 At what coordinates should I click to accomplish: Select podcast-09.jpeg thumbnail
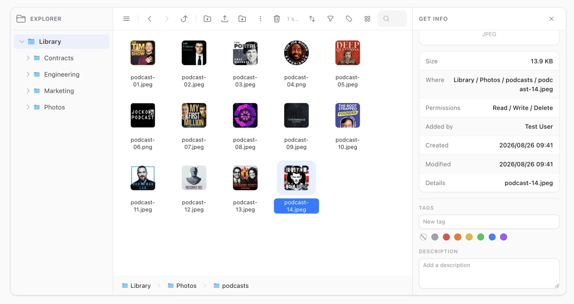(296, 115)
